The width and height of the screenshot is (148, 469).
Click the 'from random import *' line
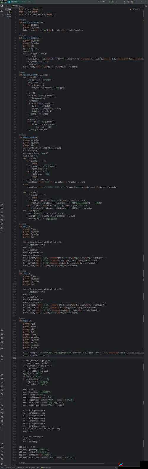coord(30,12)
